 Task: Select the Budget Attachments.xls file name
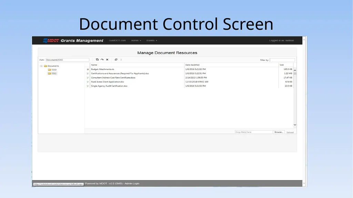point(102,69)
